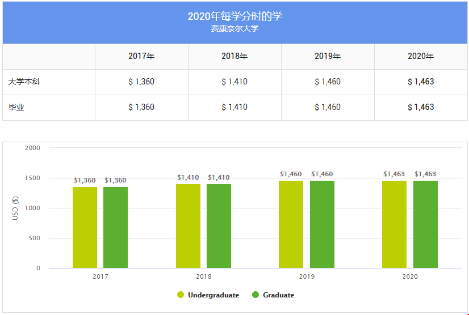Screen dimensions: 469x315
Task: Click the 2019 Graduate bar
Action: tap(322, 224)
